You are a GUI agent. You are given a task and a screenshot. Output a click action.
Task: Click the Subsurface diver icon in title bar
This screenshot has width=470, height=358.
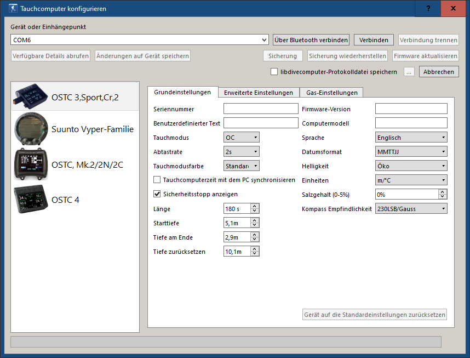(13, 9)
